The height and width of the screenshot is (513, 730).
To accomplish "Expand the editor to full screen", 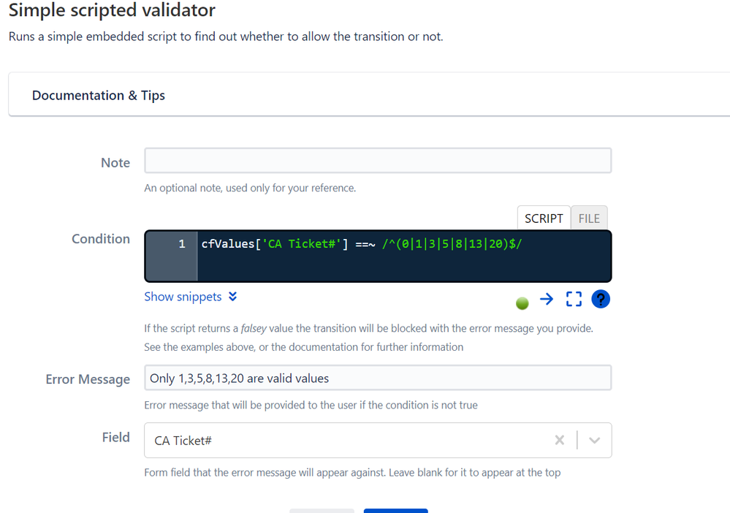I will click(573, 298).
